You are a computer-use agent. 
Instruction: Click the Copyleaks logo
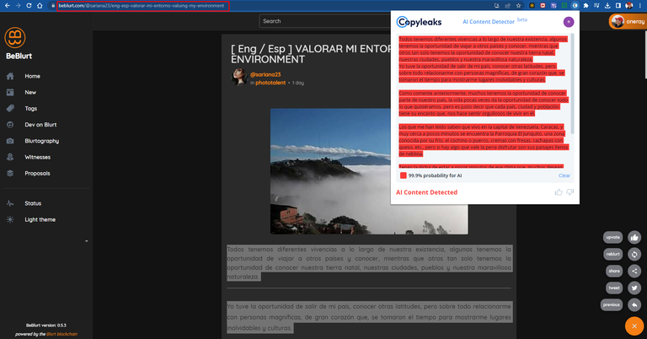click(419, 22)
